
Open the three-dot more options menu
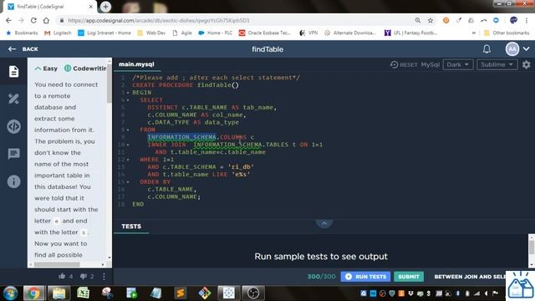tap(104, 276)
